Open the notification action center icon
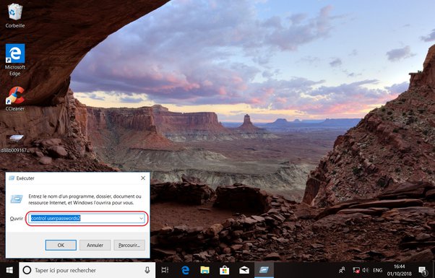This screenshot has height=278, width=435. point(422,270)
